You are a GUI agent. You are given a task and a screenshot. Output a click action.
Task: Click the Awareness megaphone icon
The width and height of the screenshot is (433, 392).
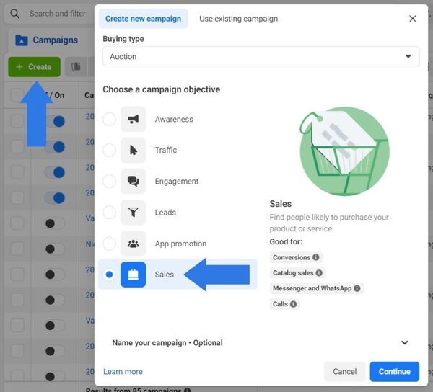(x=133, y=119)
